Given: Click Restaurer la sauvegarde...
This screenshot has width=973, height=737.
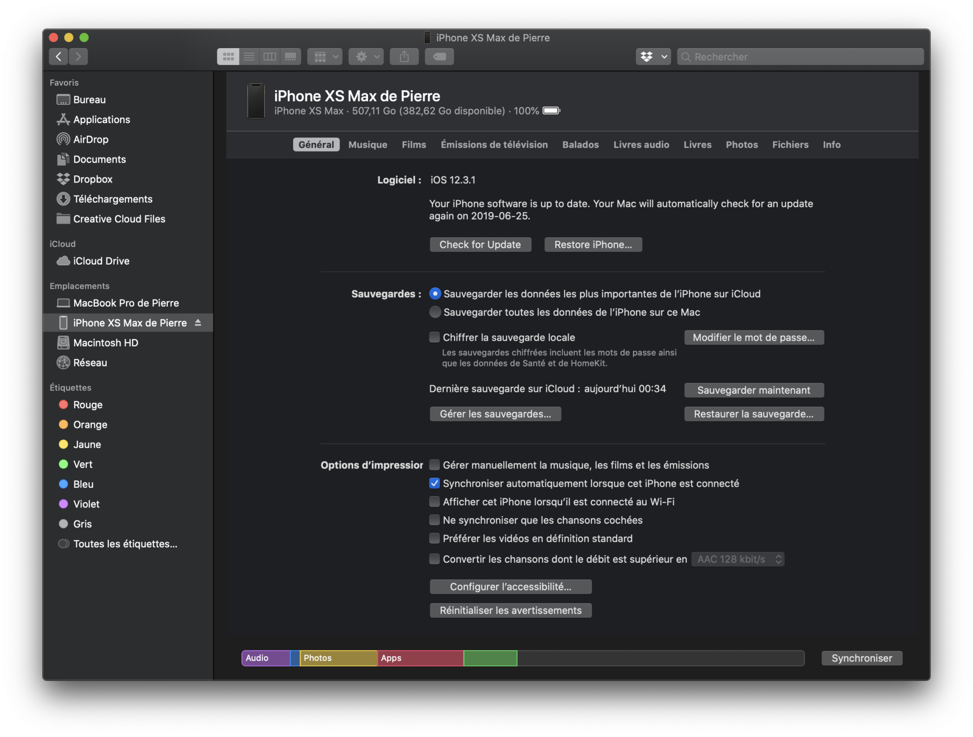Looking at the screenshot, I should pos(754,414).
